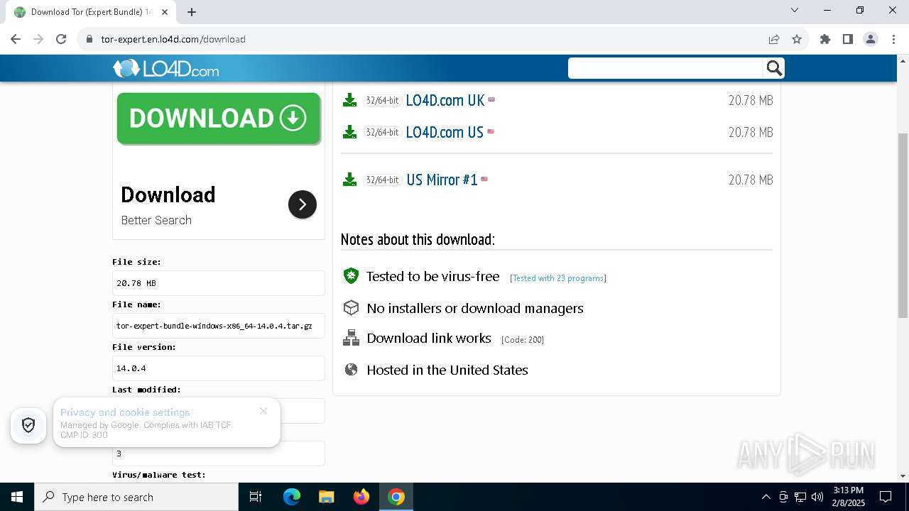Click the green DOWNLOAD button

[219, 119]
